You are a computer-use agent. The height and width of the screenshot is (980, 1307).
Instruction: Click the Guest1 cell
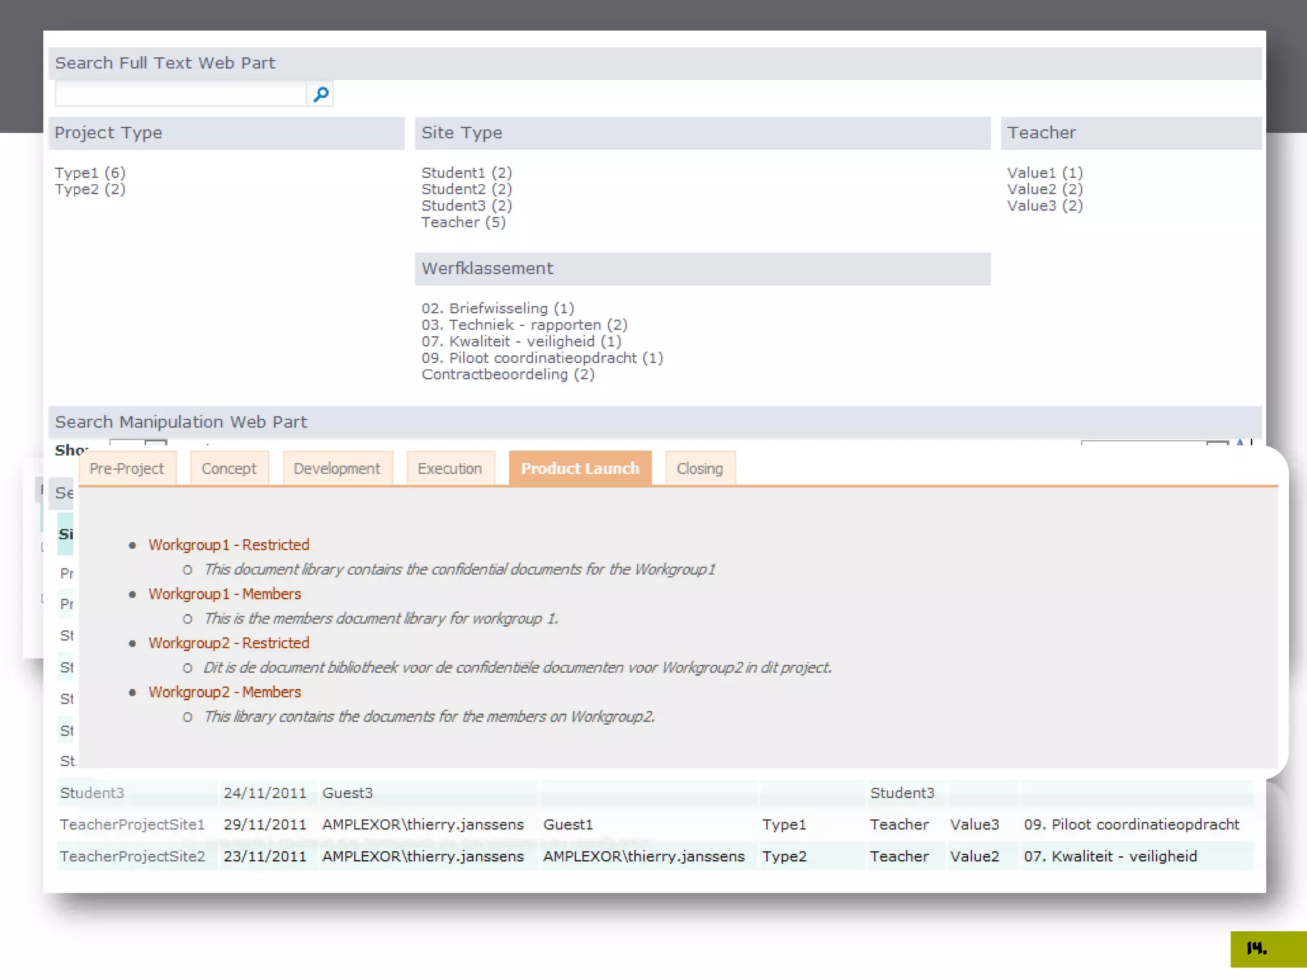[x=568, y=825]
